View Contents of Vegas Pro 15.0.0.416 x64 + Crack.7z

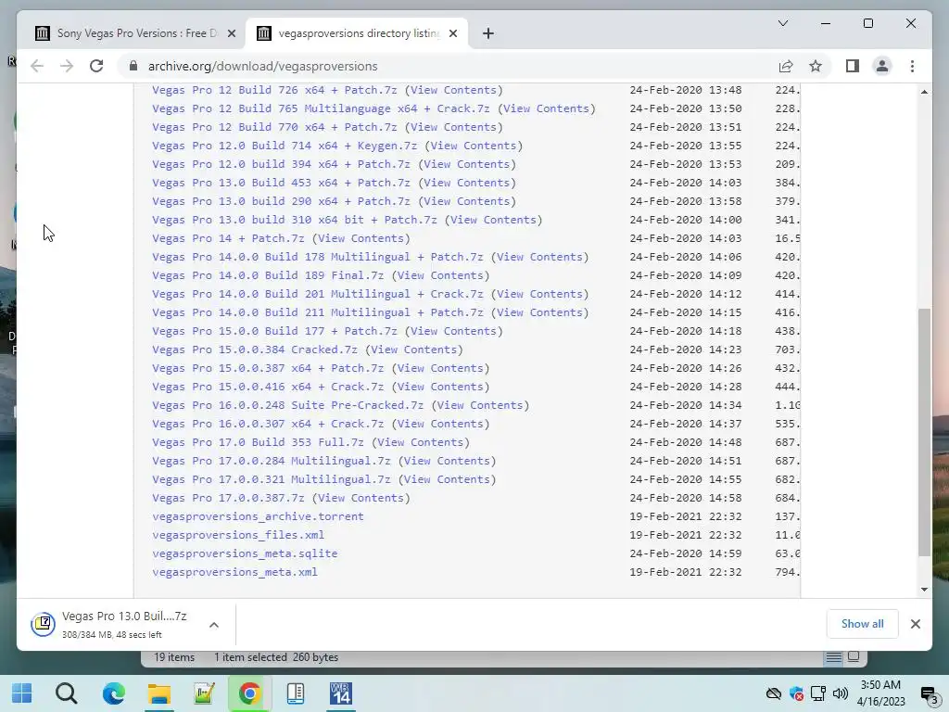[x=440, y=387]
